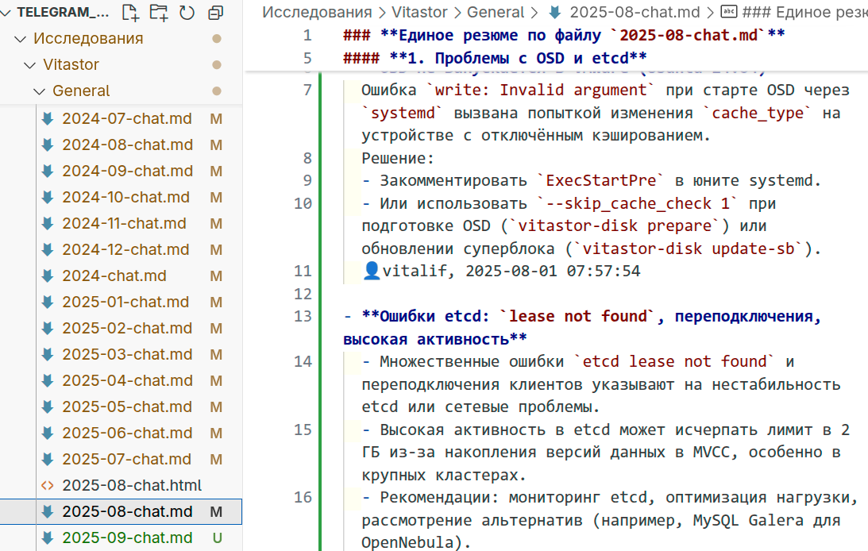Click the HTML icon beside 2025-08-chat.html
The image size is (868, 551).
pos(48,485)
